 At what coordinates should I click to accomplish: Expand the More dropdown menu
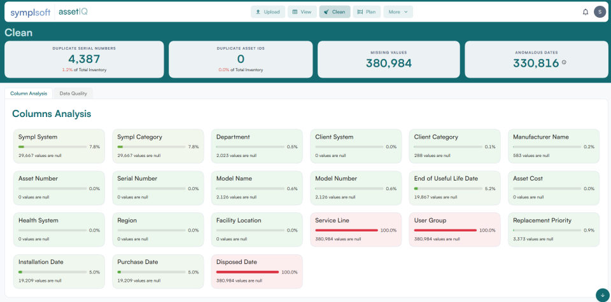click(398, 12)
